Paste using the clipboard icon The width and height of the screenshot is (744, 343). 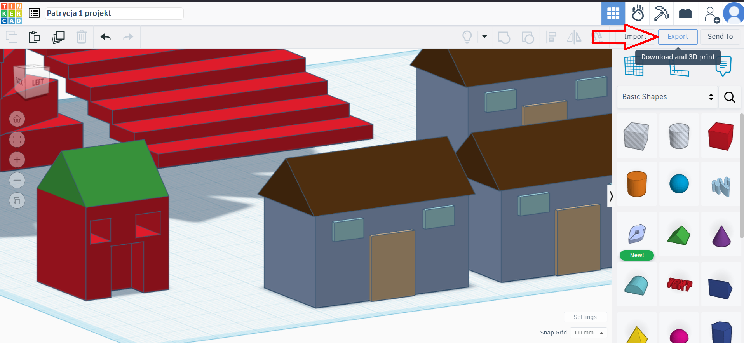34,37
